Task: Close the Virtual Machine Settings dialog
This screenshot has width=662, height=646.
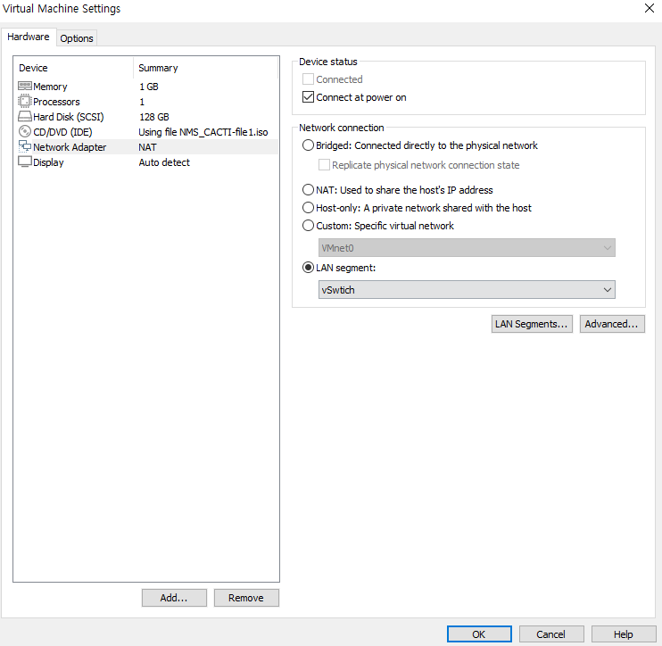Action: pos(650,8)
